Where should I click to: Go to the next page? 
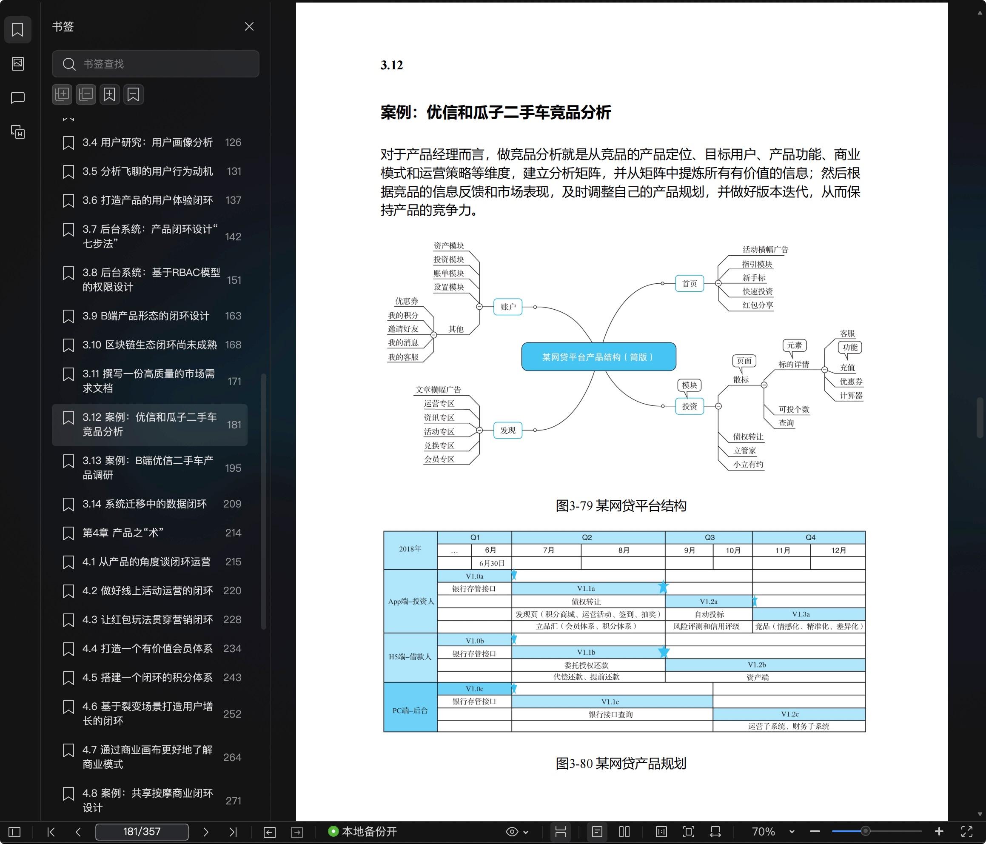tap(205, 832)
